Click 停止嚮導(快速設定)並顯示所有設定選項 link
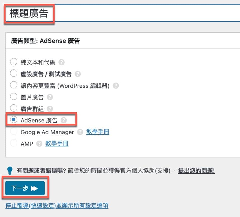This screenshot has height=217, width=240. coord(57,206)
